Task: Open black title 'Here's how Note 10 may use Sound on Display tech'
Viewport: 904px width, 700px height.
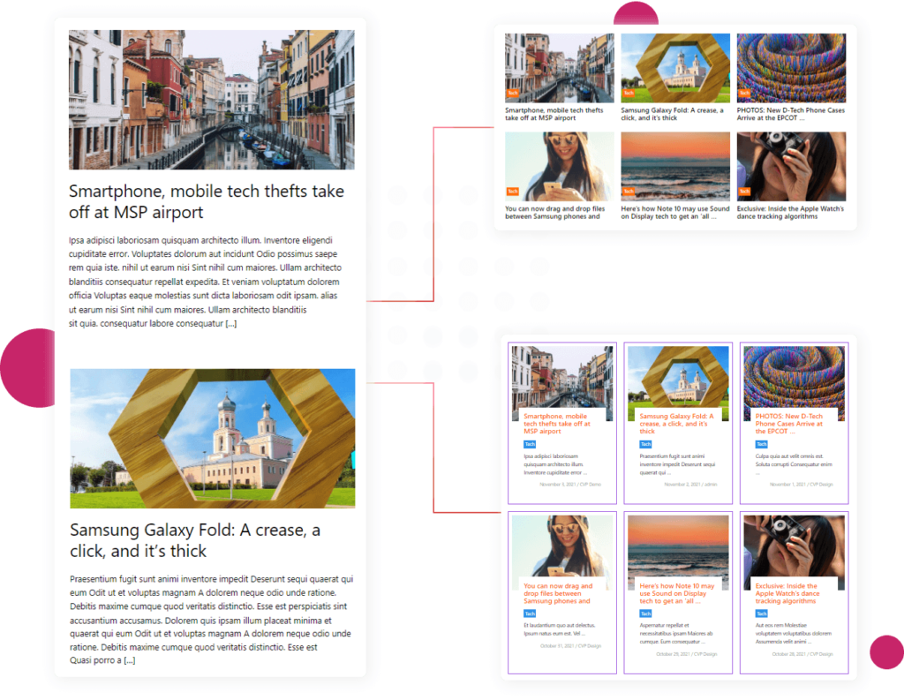Action: [x=675, y=213]
